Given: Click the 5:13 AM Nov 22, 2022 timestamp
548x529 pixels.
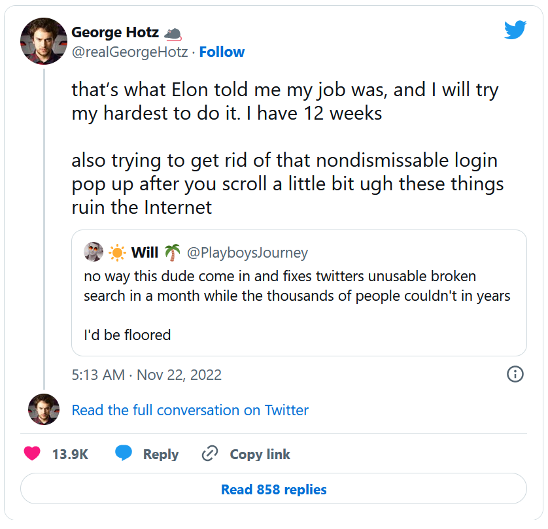Looking at the screenshot, I should [x=146, y=375].
